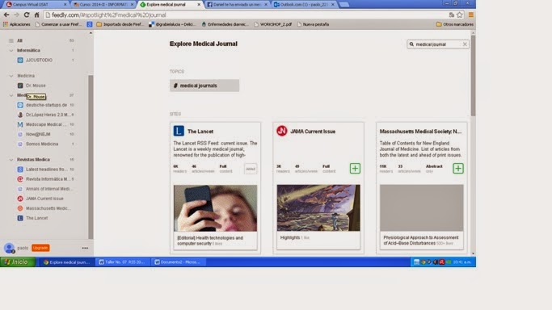Click the main page vertical scrollbar
The image size is (552, 310).
pos(473,76)
